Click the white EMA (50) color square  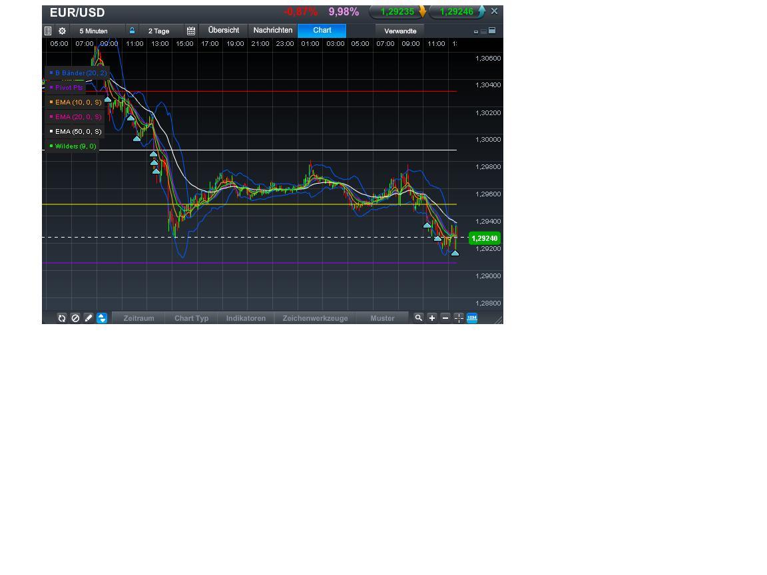pyautogui.click(x=51, y=131)
